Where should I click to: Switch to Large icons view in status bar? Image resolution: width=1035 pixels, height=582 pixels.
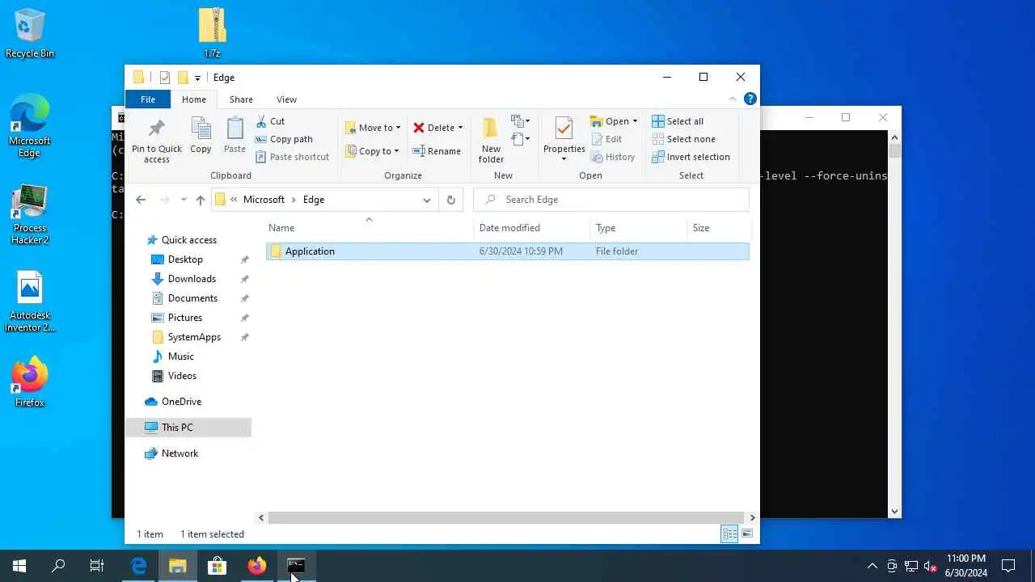pyautogui.click(x=747, y=533)
